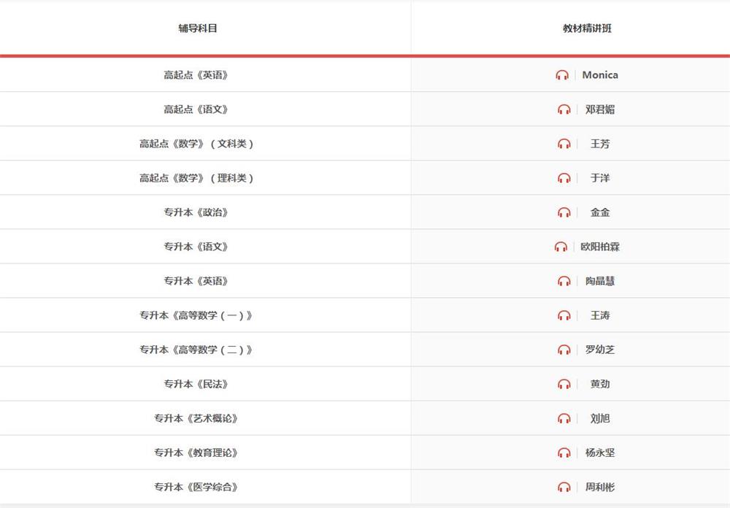Play audio icon for teacher 王芳
The width and height of the screenshot is (730, 508).
tap(564, 144)
